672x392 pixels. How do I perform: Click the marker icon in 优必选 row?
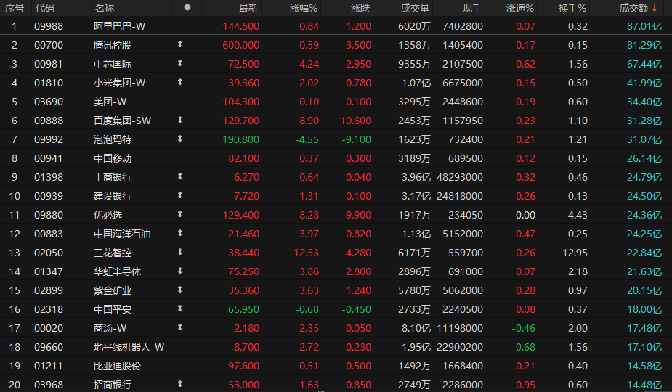click(180, 213)
